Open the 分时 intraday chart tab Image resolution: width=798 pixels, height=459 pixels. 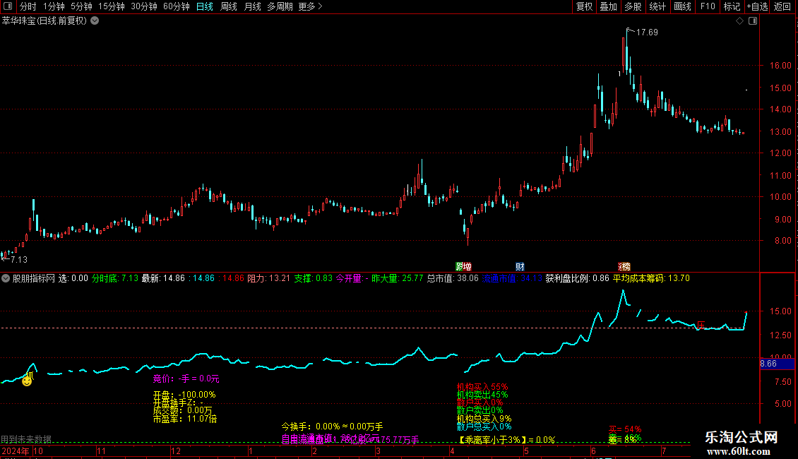pyautogui.click(x=28, y=6)
